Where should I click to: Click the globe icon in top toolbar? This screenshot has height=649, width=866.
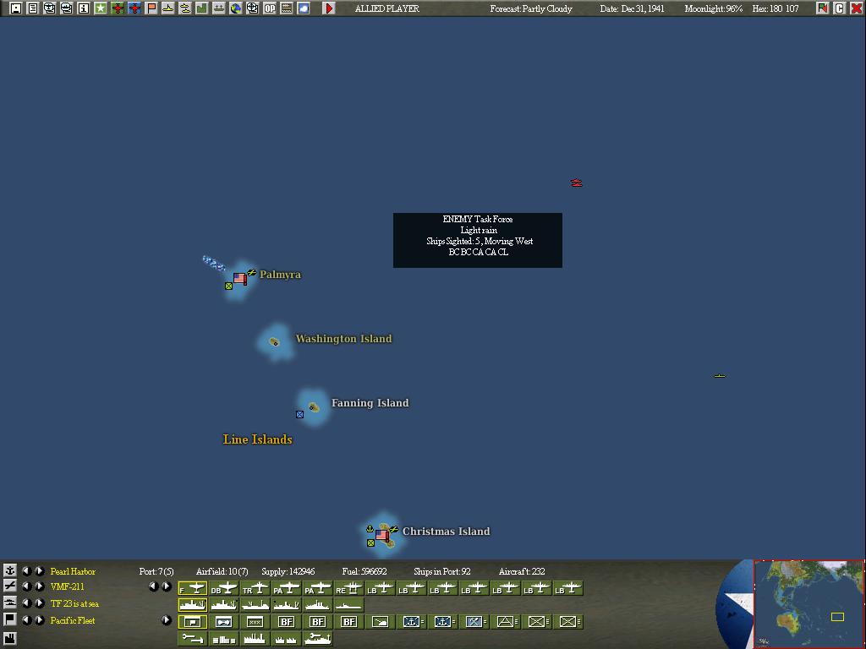(236, 8)
